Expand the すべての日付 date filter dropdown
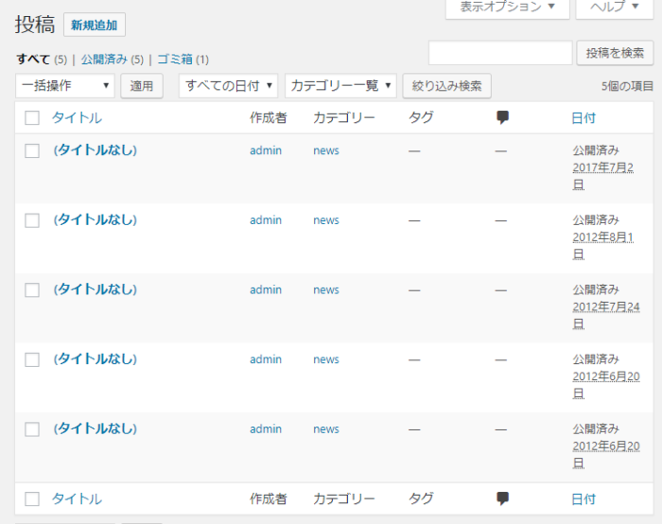Viewport: 662px width, 524px height. (x=229, y=86)
